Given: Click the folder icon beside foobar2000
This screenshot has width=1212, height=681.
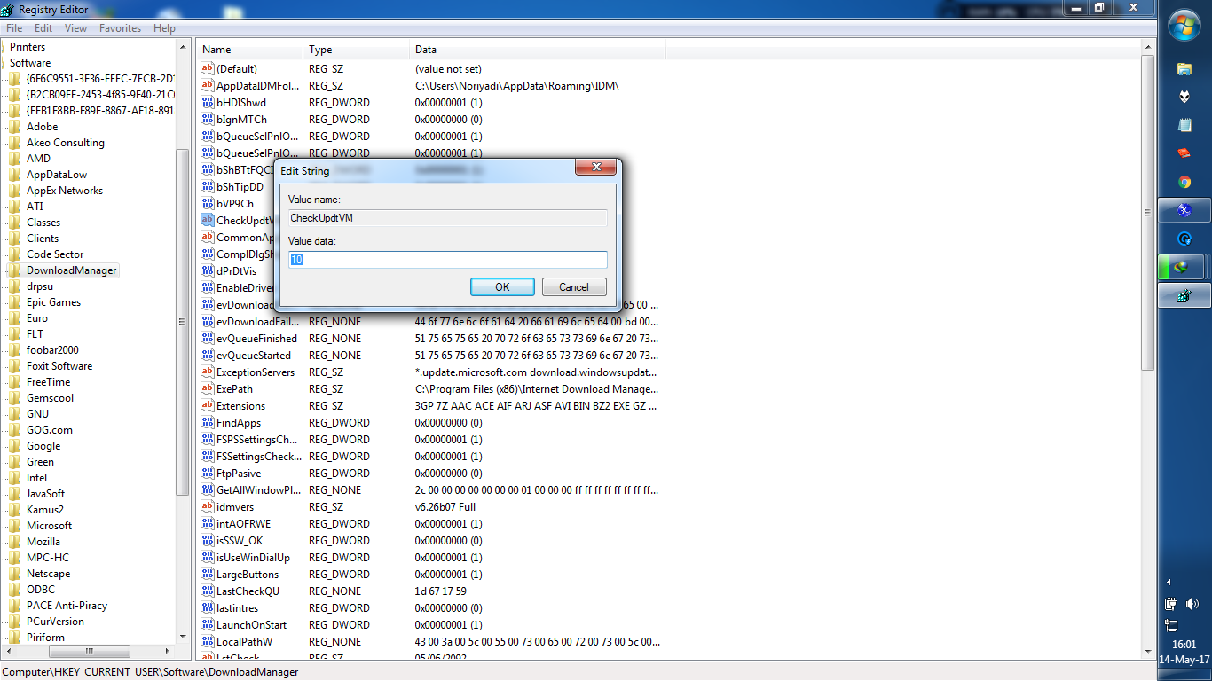Looking at the screenshot, I should point(15,350).
